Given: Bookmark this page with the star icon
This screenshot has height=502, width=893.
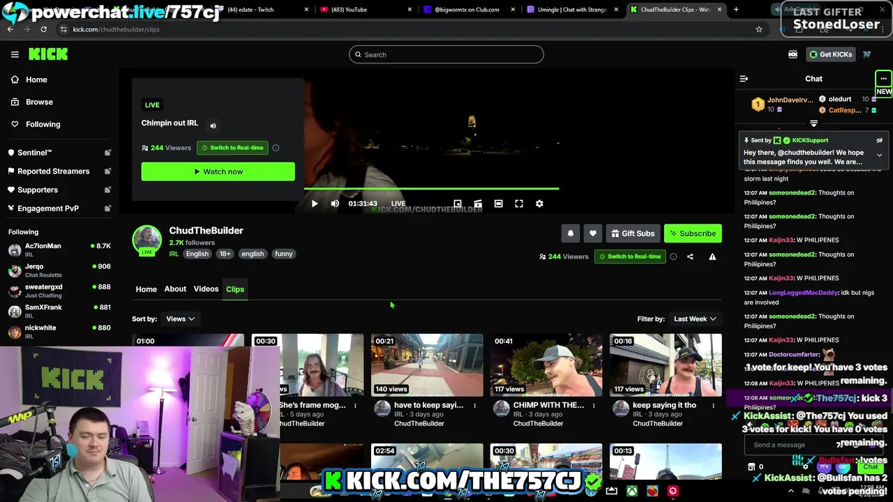Looking at the screenshot, I should 759,29.
